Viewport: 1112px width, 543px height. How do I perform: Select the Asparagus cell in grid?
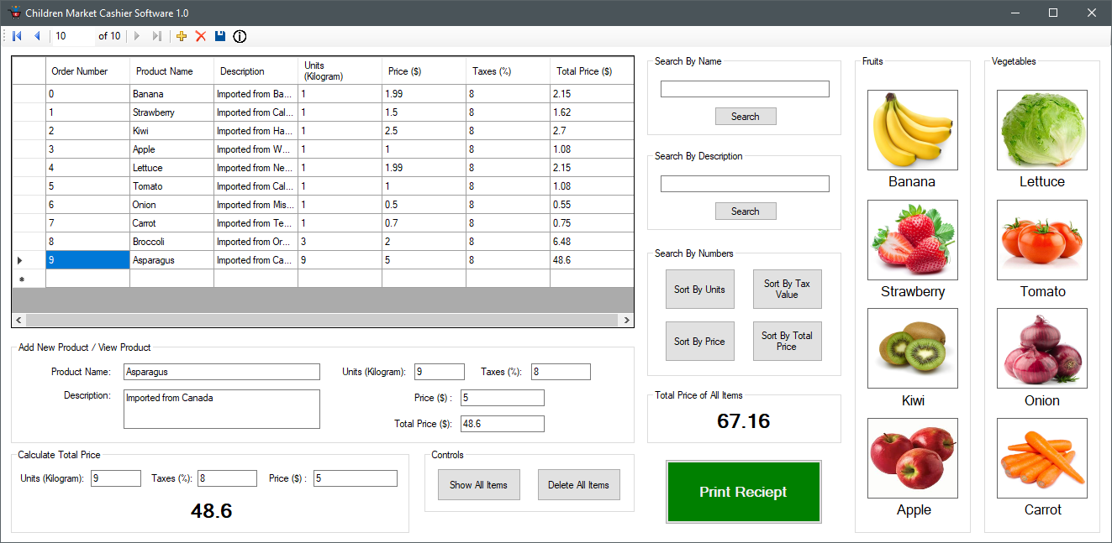[x=172, y=260]
